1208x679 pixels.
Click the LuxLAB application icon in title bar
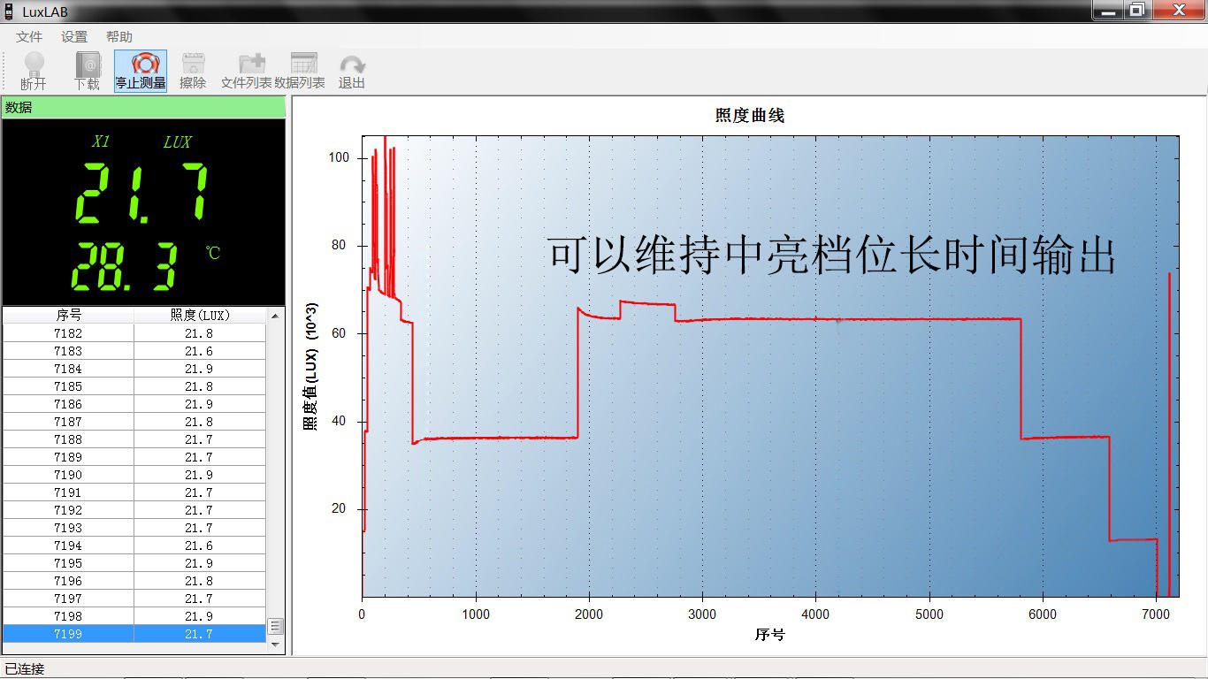point(9,11)
